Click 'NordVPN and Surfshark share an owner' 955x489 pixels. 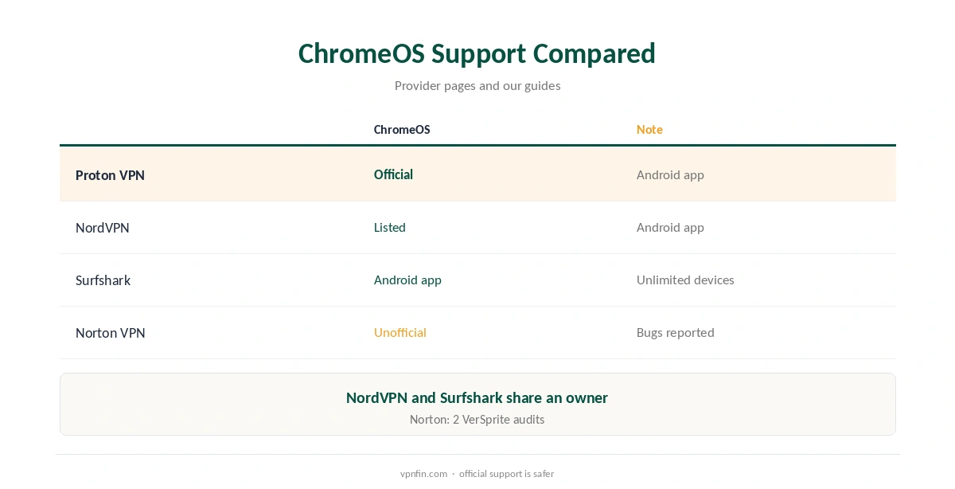(x=477, y=397)
